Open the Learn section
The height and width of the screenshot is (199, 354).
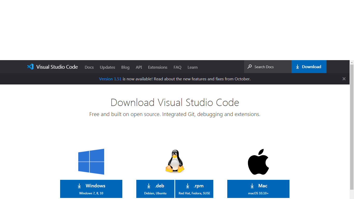193,67
